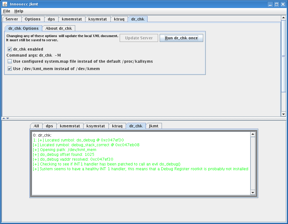Open the File menu
Viewport: 288px width, 224px height.
[x=6, y=11]
